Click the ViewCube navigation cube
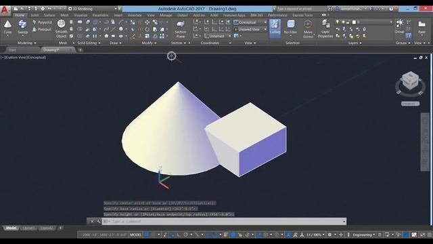This screenshot has width=433, height=244. pyautogui.click(x=410, y=81)
